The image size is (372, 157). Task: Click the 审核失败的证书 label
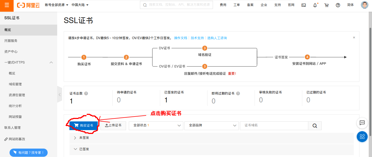(x=270, y=92)
